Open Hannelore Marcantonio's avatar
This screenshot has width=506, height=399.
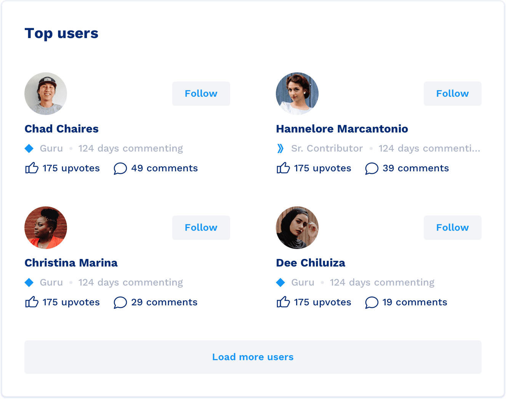pyautogui.click(x=297, y=94)
